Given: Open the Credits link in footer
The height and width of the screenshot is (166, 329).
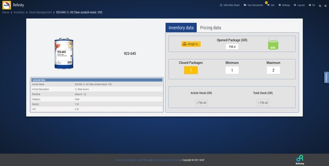Looking at the screenshot, I should pyautogui.click(x=166, y=160).
